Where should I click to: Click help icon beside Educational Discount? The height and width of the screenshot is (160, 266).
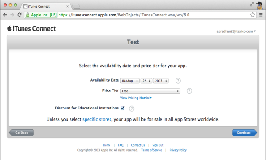point(132,109)
